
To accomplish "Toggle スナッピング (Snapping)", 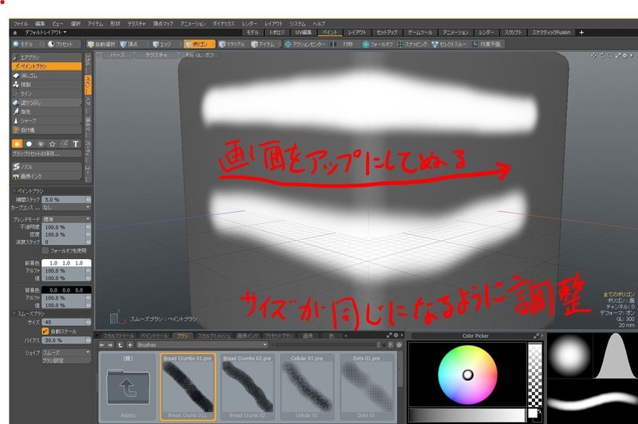I will (x=412, y=44).
